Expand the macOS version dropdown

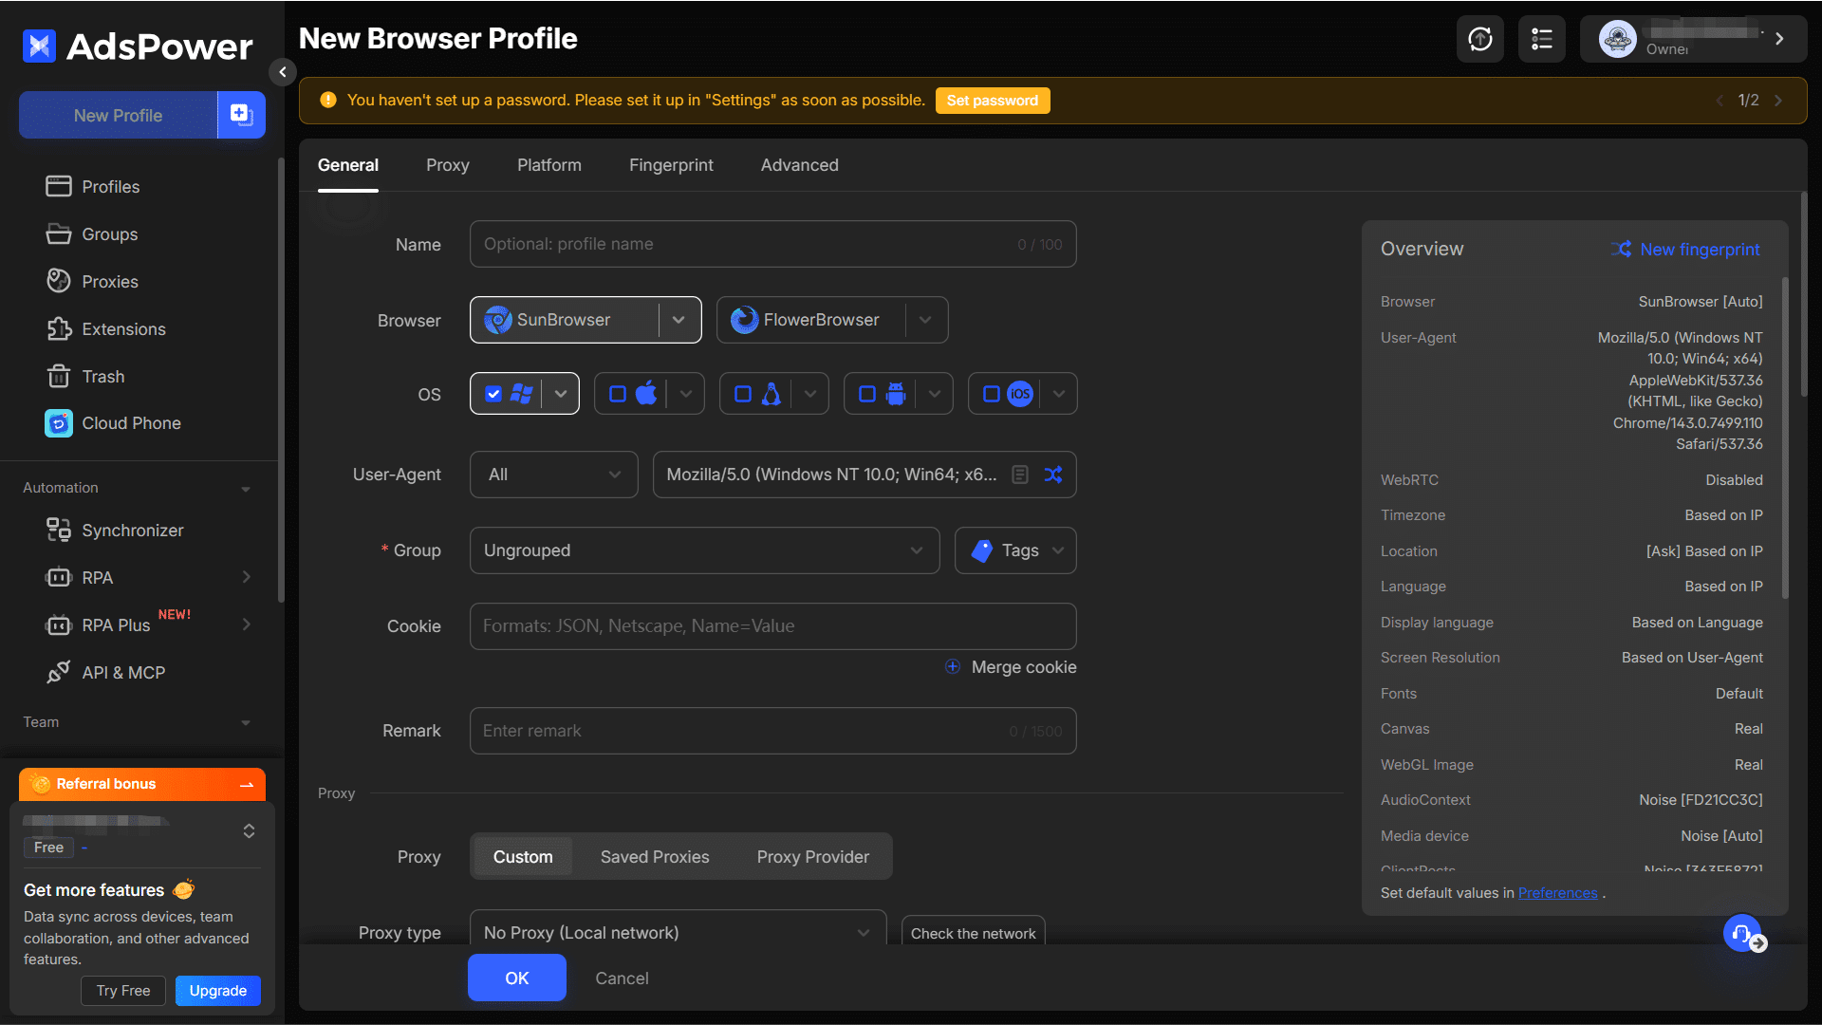(x=686, y=394)
